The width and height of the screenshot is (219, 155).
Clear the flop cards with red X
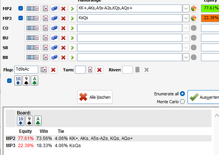pos(53,70)
